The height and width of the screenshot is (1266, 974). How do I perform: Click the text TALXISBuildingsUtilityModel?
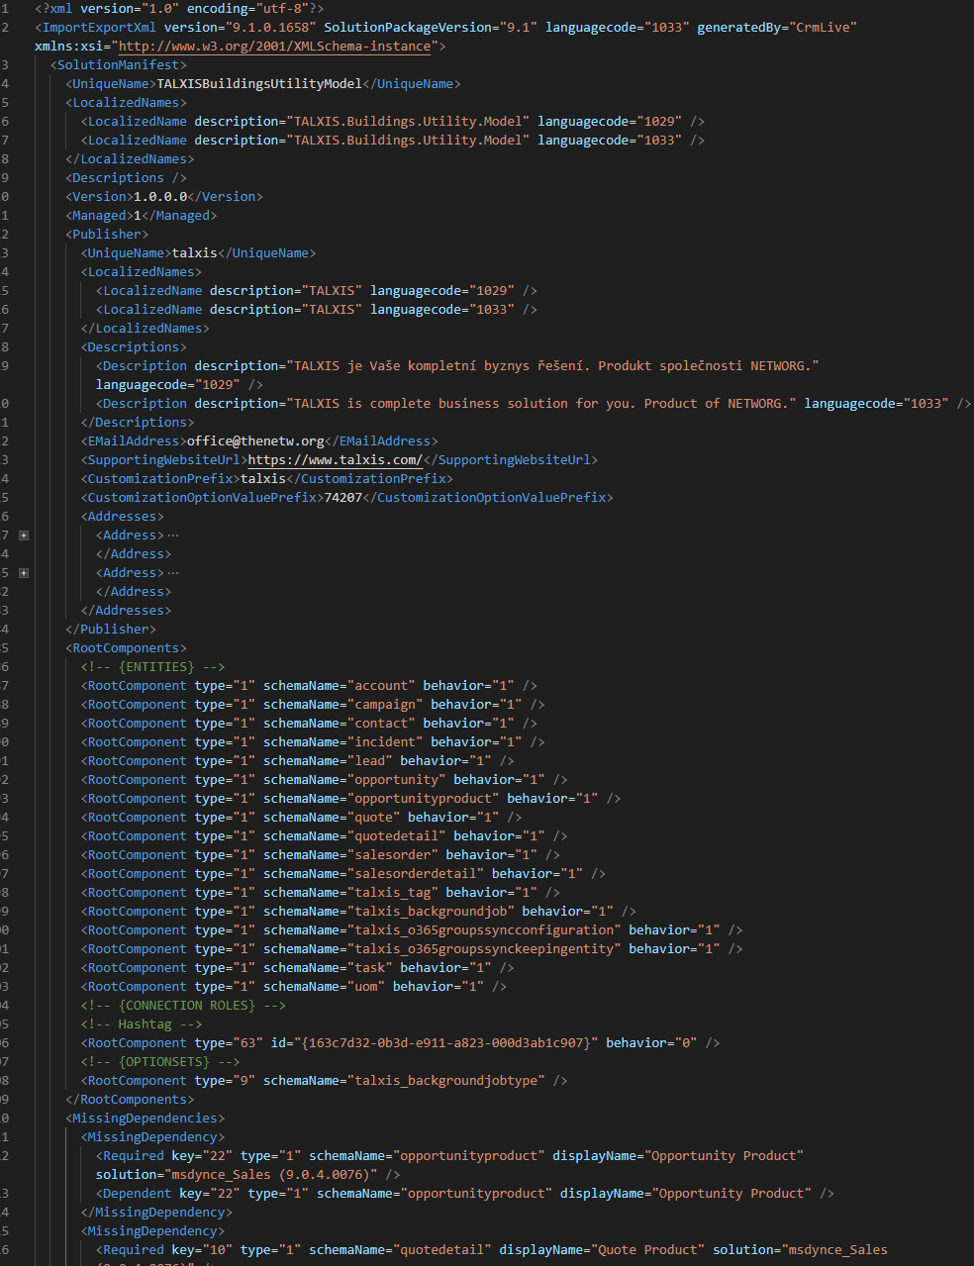[x=259, y=84]
